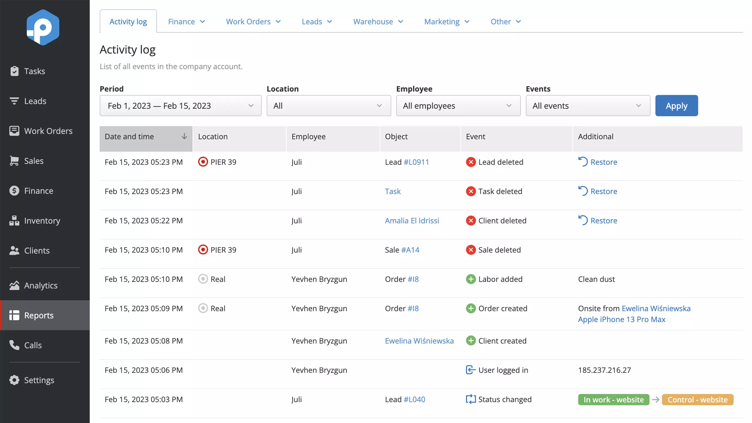This screenshot has width=752, height=423.
Task: Expand the Work Orders tab menu
Action: (253, 21)
